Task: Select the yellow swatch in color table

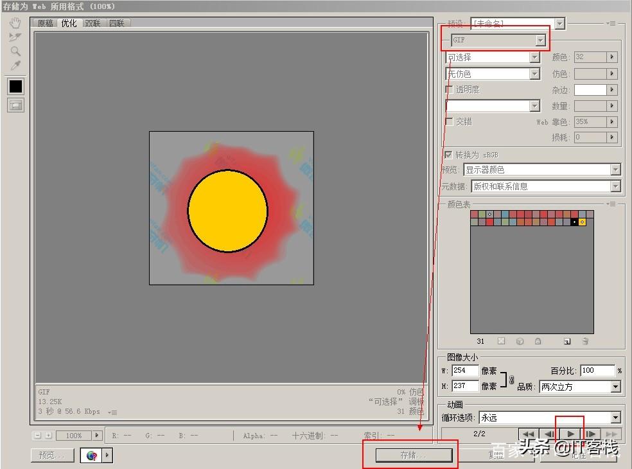Action: pos(582,222)
